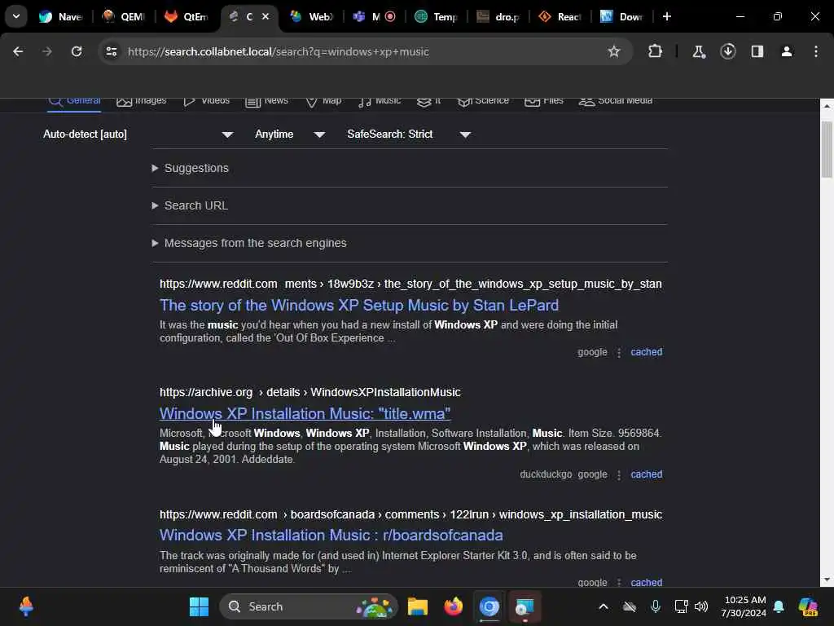Screen dimensions: 834x626
Task: Open 'The story of the Windows XP Setup Music' result
Action: tap(359, 305)
